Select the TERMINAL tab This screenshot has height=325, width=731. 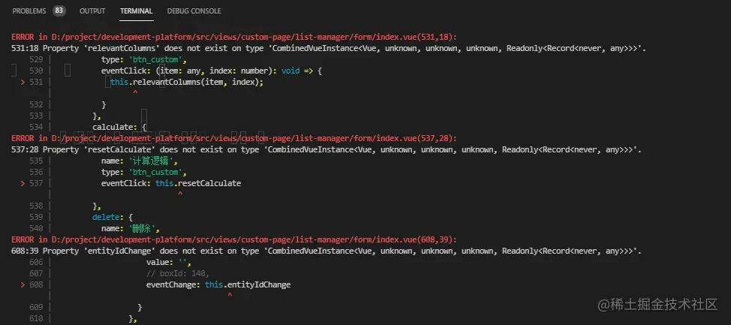(136, 11)
